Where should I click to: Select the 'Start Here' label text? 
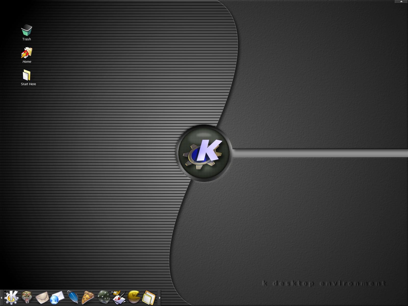[x=28, y=84]
